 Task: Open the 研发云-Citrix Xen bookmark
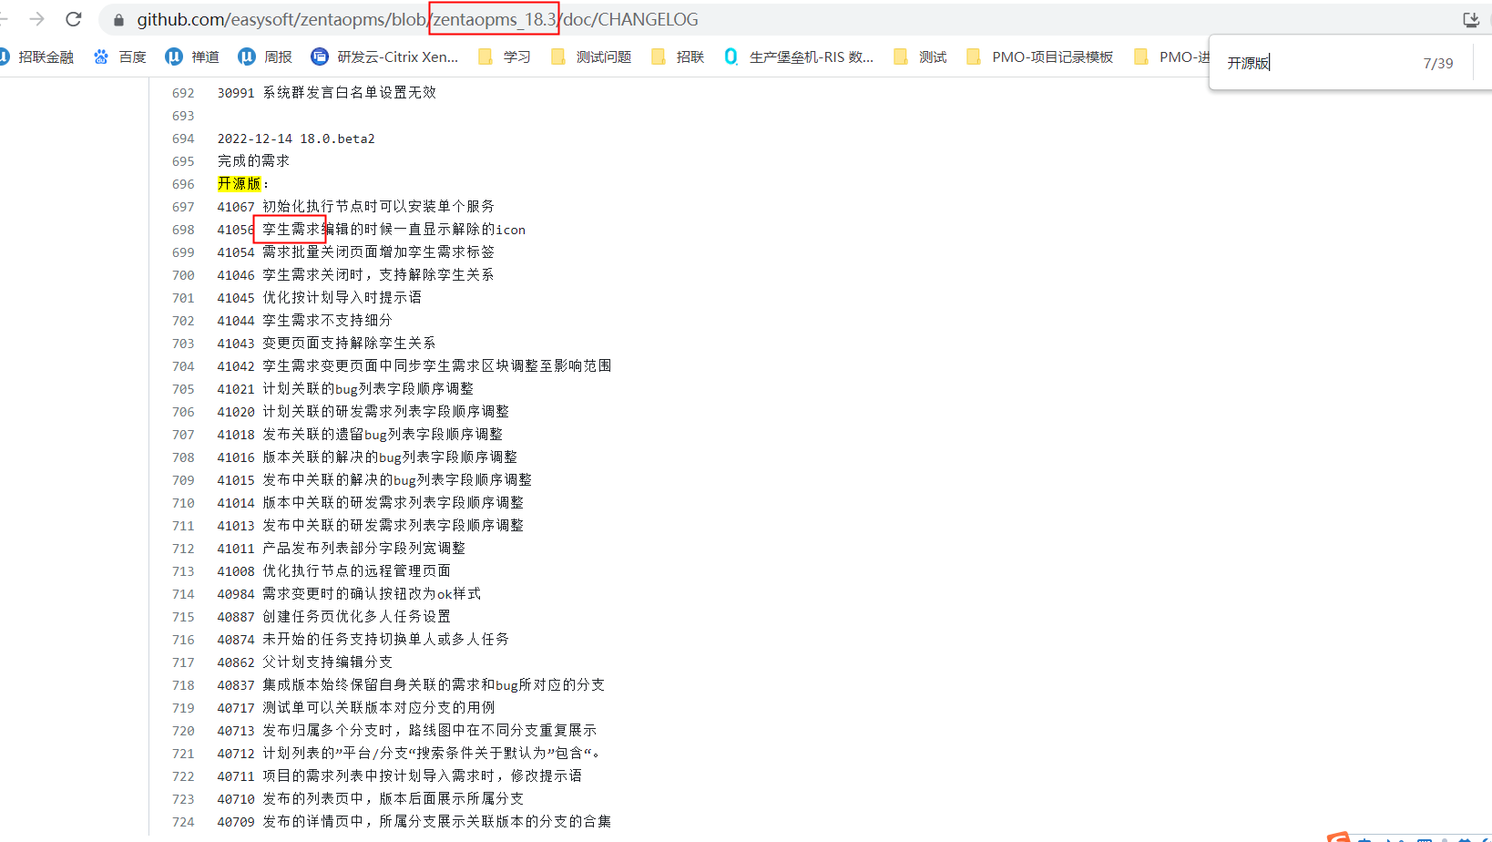coord(384,56)
